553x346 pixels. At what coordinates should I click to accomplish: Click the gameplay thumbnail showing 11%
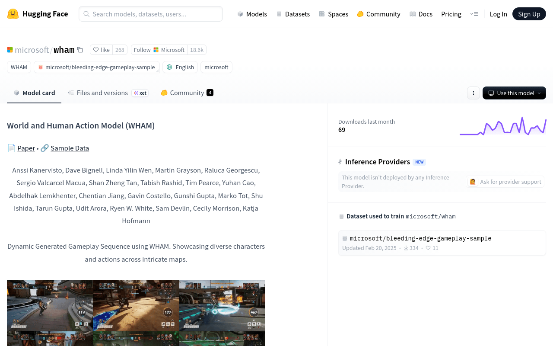(50, 306)
